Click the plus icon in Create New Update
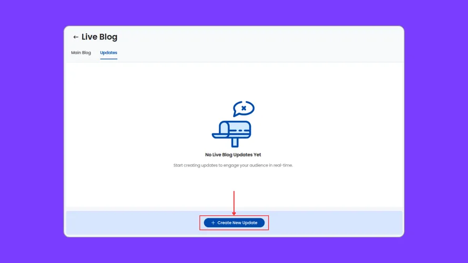468x263 pixels. pos(213,223)
